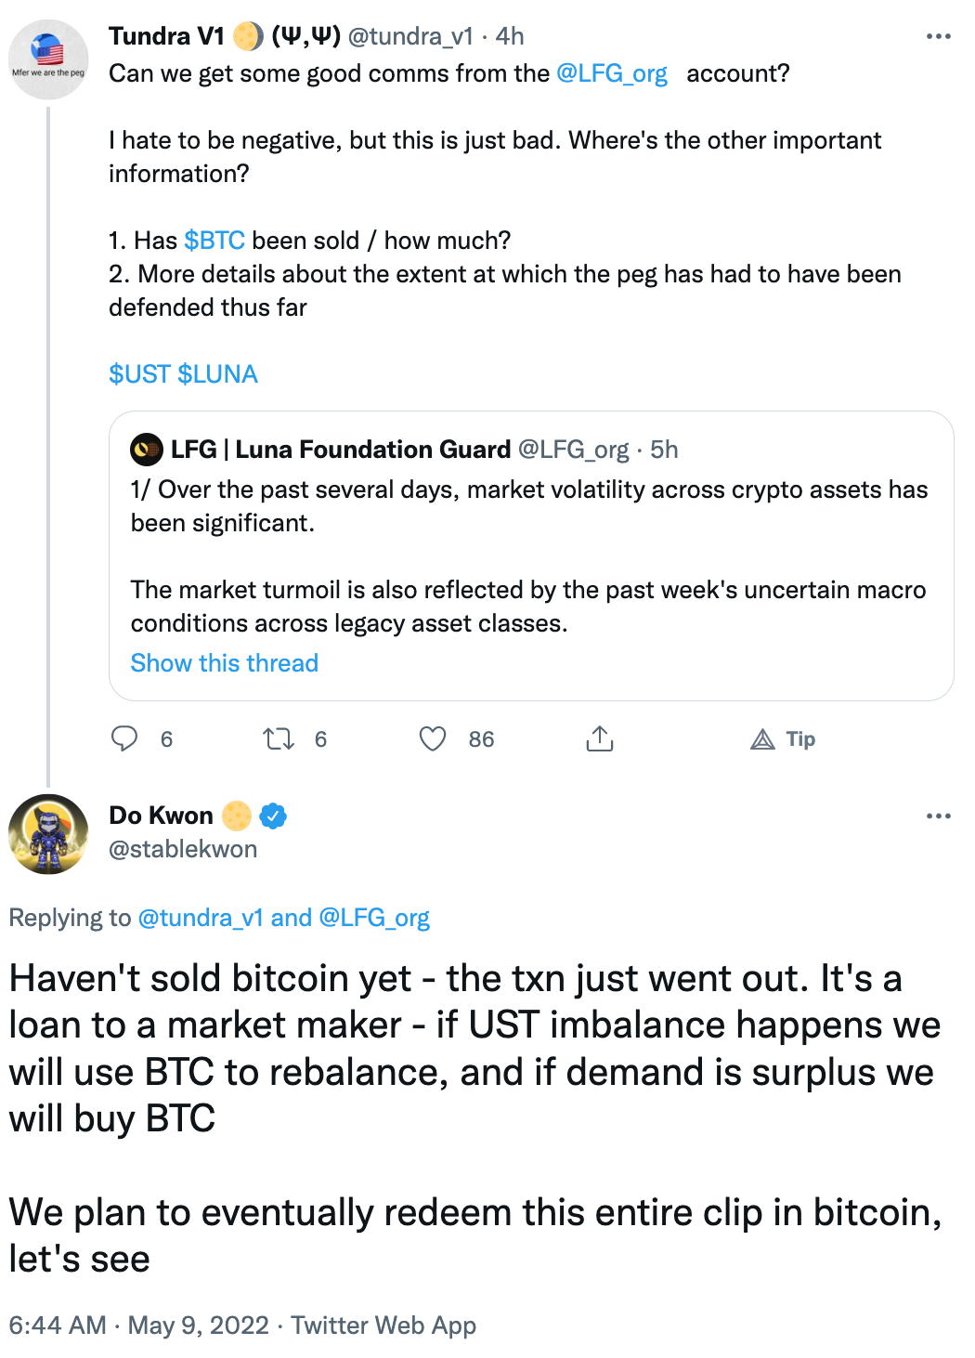Click Do Kwon's verified badge

pyautogui.click(x=273, y=816)
